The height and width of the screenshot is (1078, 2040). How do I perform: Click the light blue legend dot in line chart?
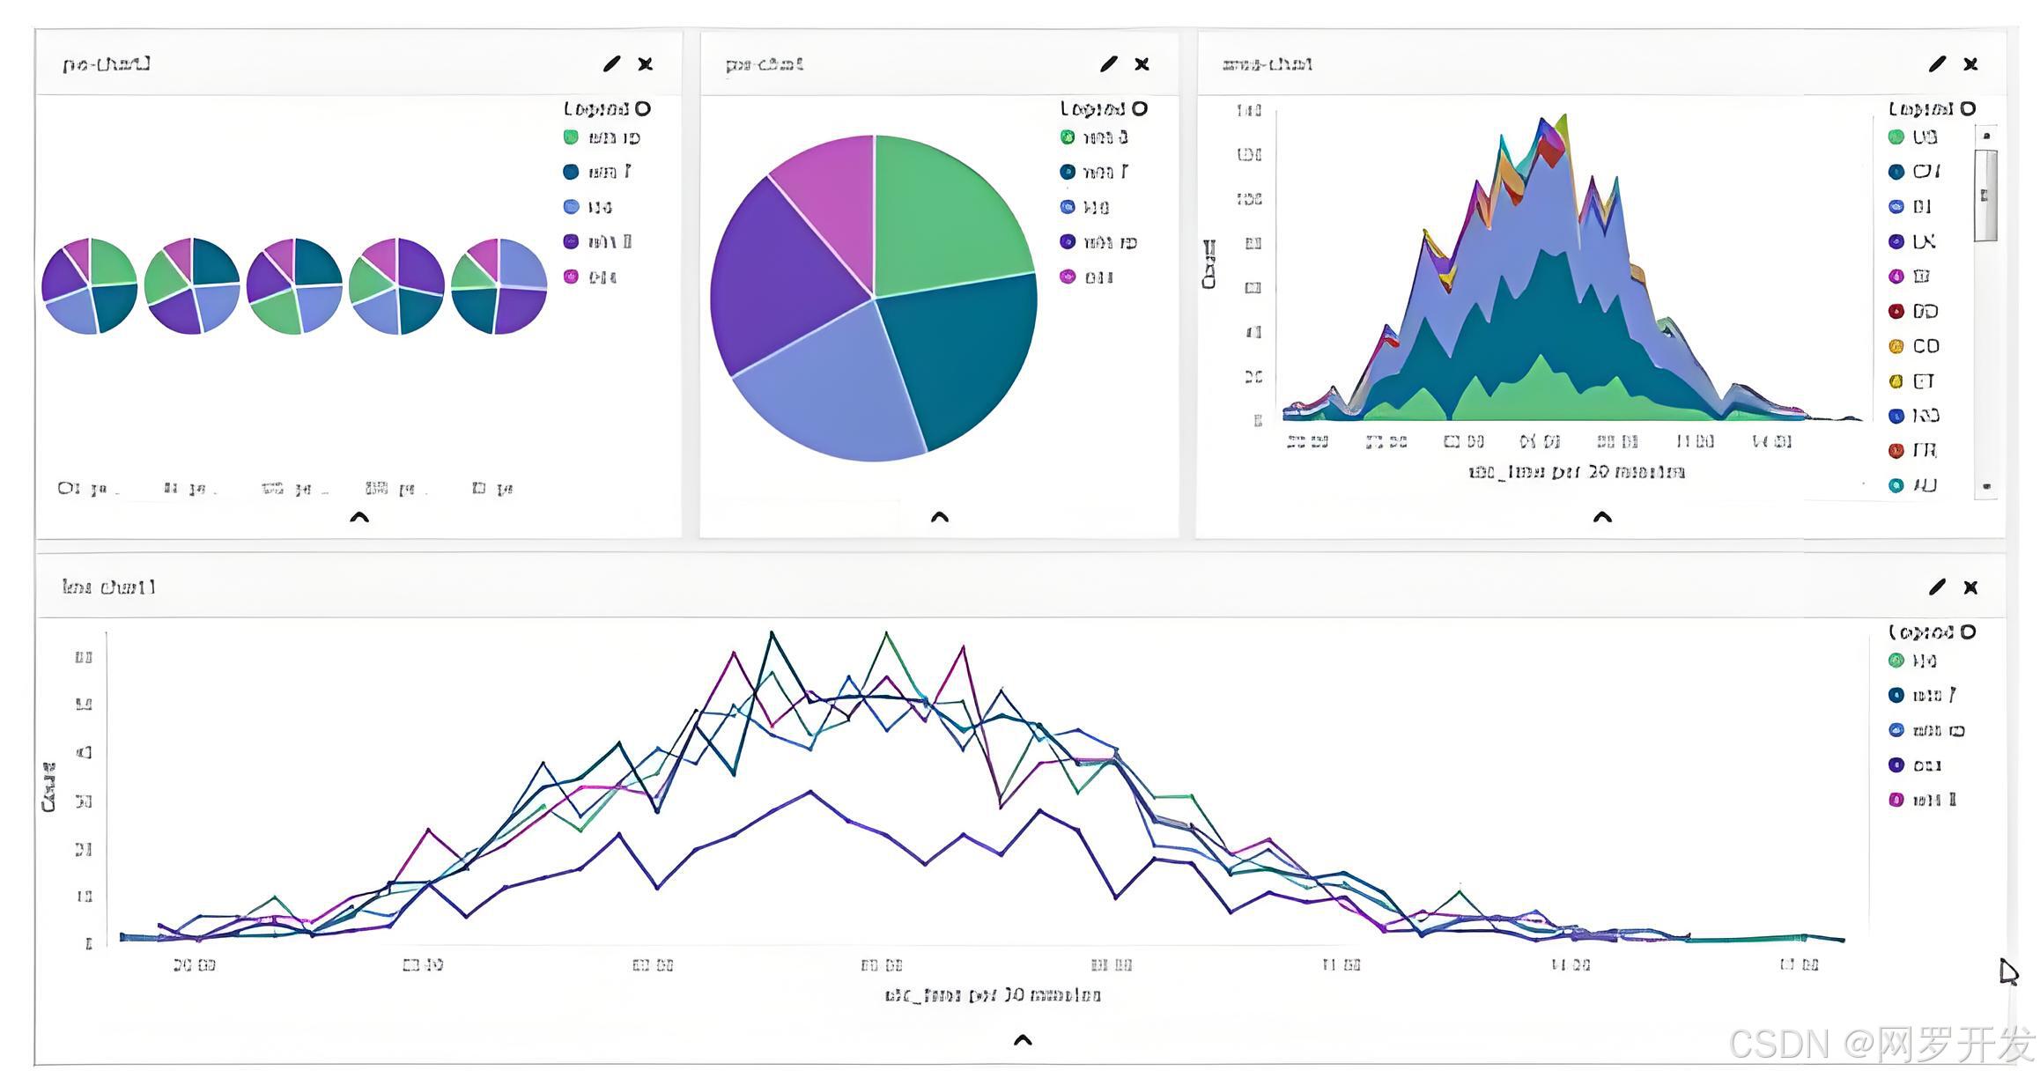(x=1896, y=730)
